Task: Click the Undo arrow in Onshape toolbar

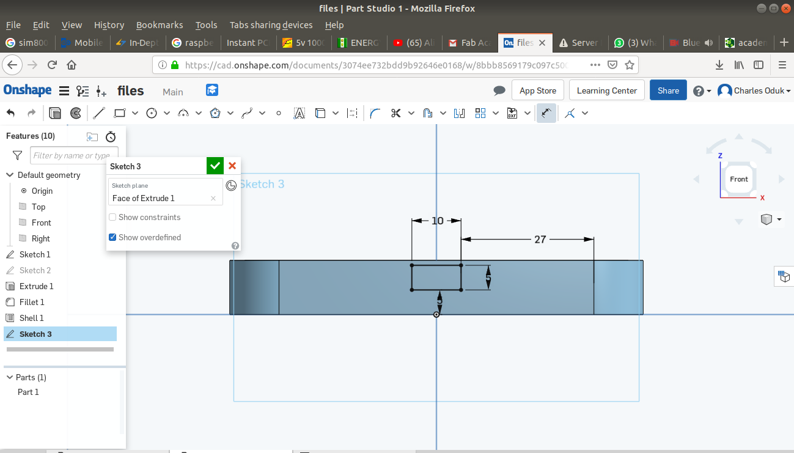Action: tap(11, 113)
